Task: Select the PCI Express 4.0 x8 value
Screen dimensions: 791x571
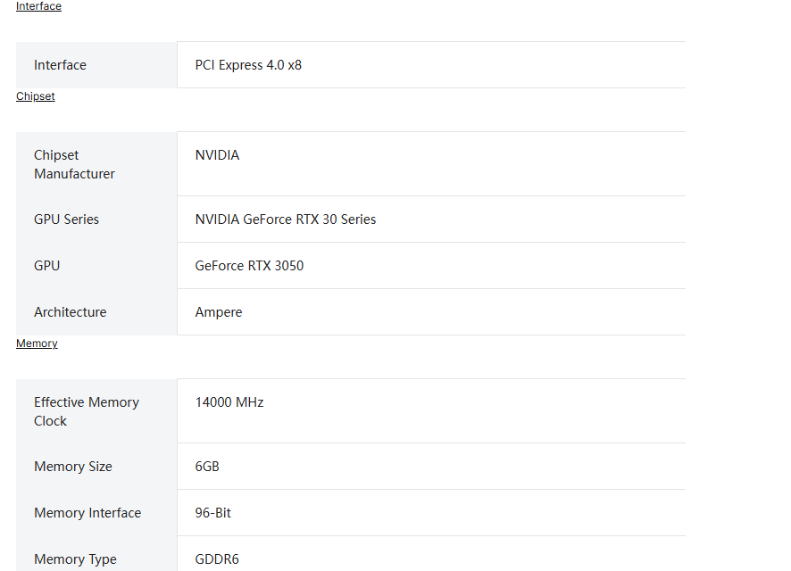Action: (x=248, y=65)
